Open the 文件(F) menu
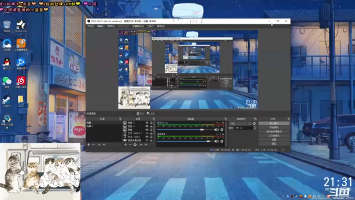This screenshot has width=355, height=200. pyautogui.click(x=91, y=26)
